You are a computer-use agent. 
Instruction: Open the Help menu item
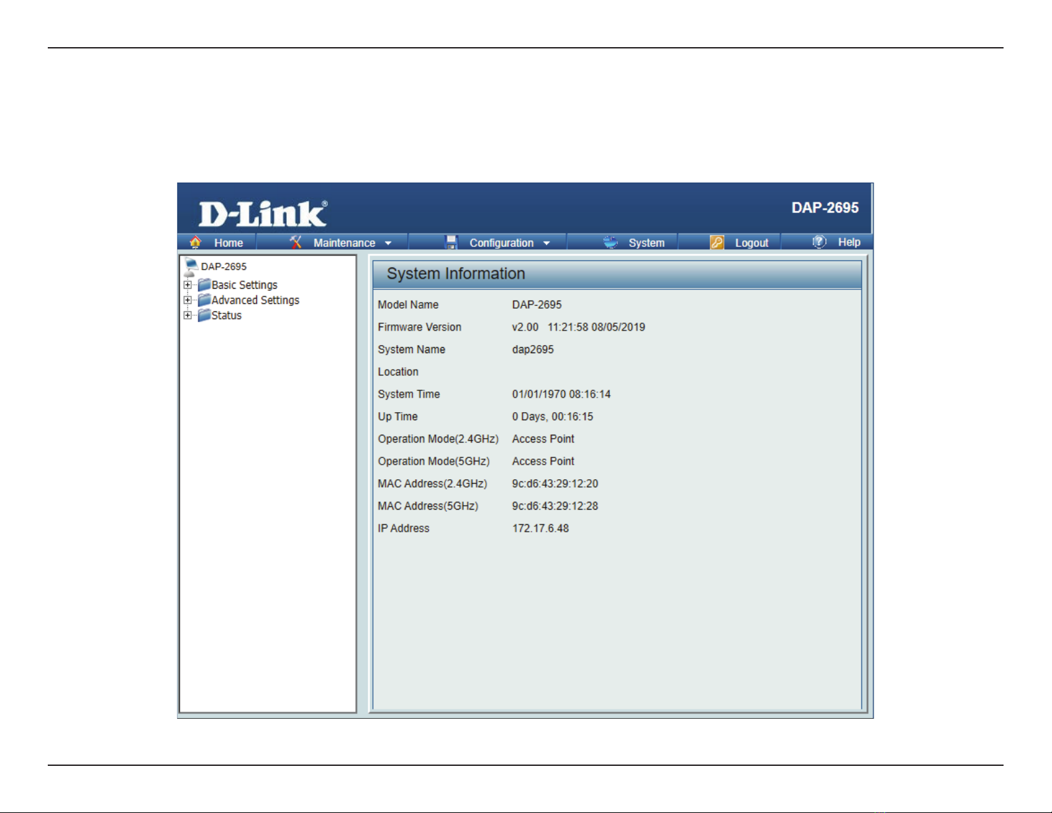tap(849, 242)
